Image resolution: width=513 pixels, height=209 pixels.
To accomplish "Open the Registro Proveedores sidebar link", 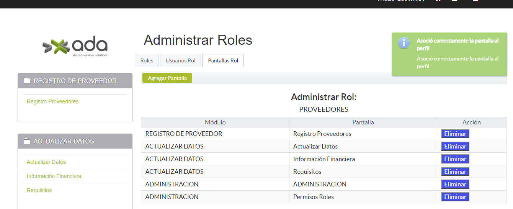I will pyautogui.click(x=52, y=101).
